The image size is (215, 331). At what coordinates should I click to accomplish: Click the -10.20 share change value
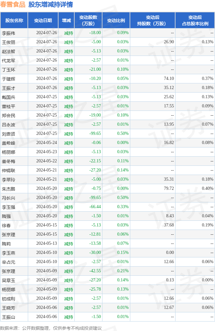tap(95, 79)
